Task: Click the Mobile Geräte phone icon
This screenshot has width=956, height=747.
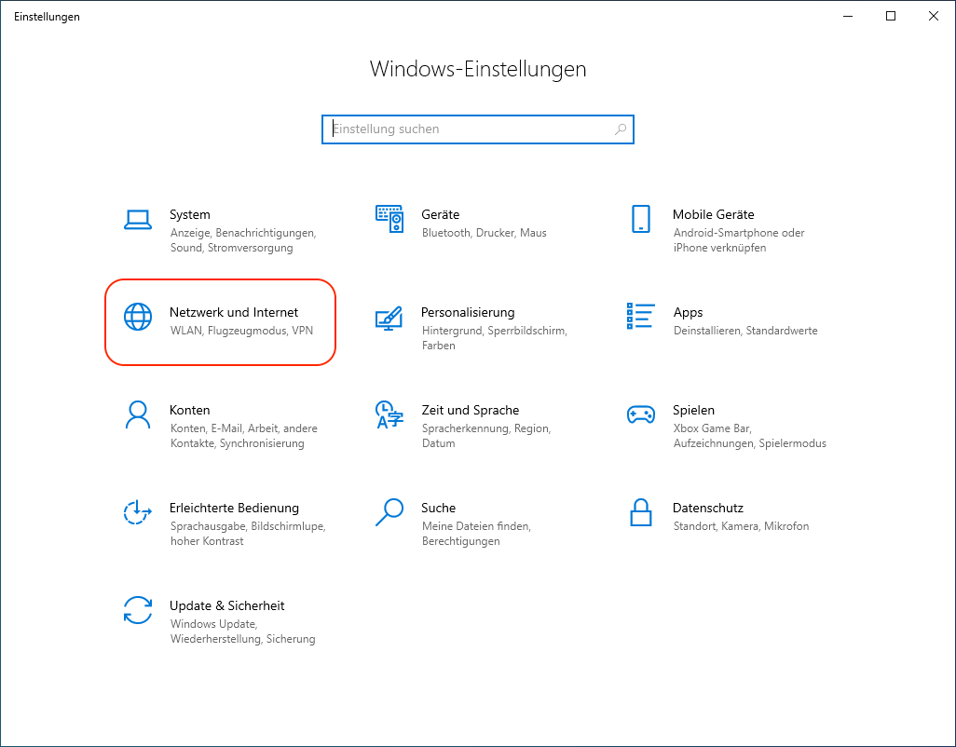Action: point(641,219)
